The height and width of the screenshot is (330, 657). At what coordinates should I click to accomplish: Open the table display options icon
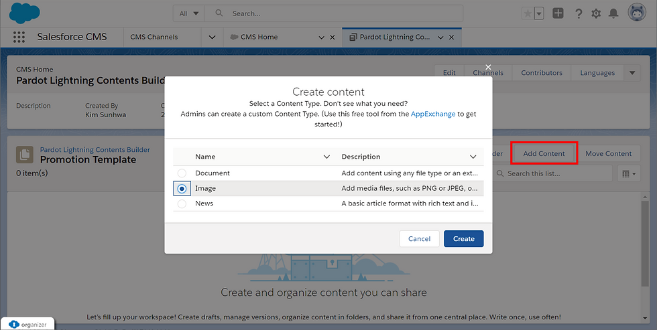pyautogui.click(x=629, y=173)
